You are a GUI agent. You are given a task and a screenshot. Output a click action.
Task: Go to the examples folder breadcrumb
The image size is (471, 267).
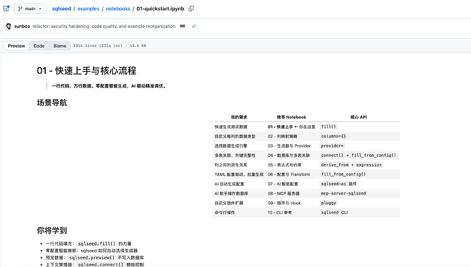(x=88, y=9)
